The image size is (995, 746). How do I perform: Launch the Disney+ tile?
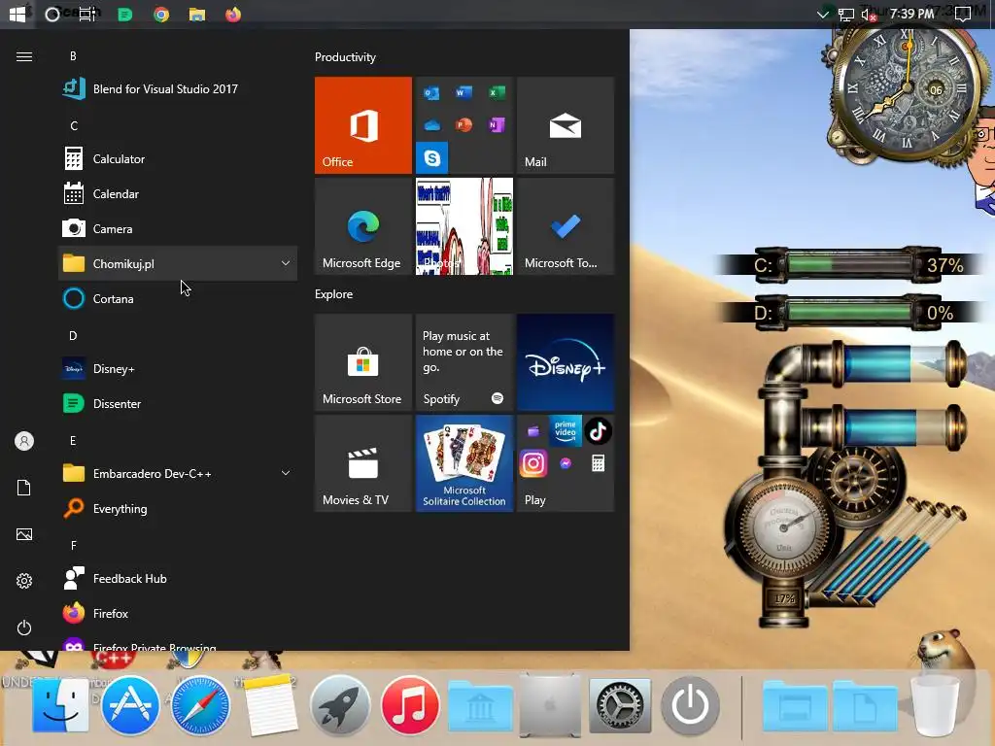point(566,362)
